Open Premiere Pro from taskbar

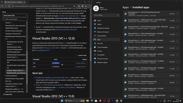(x=113, y=101)
